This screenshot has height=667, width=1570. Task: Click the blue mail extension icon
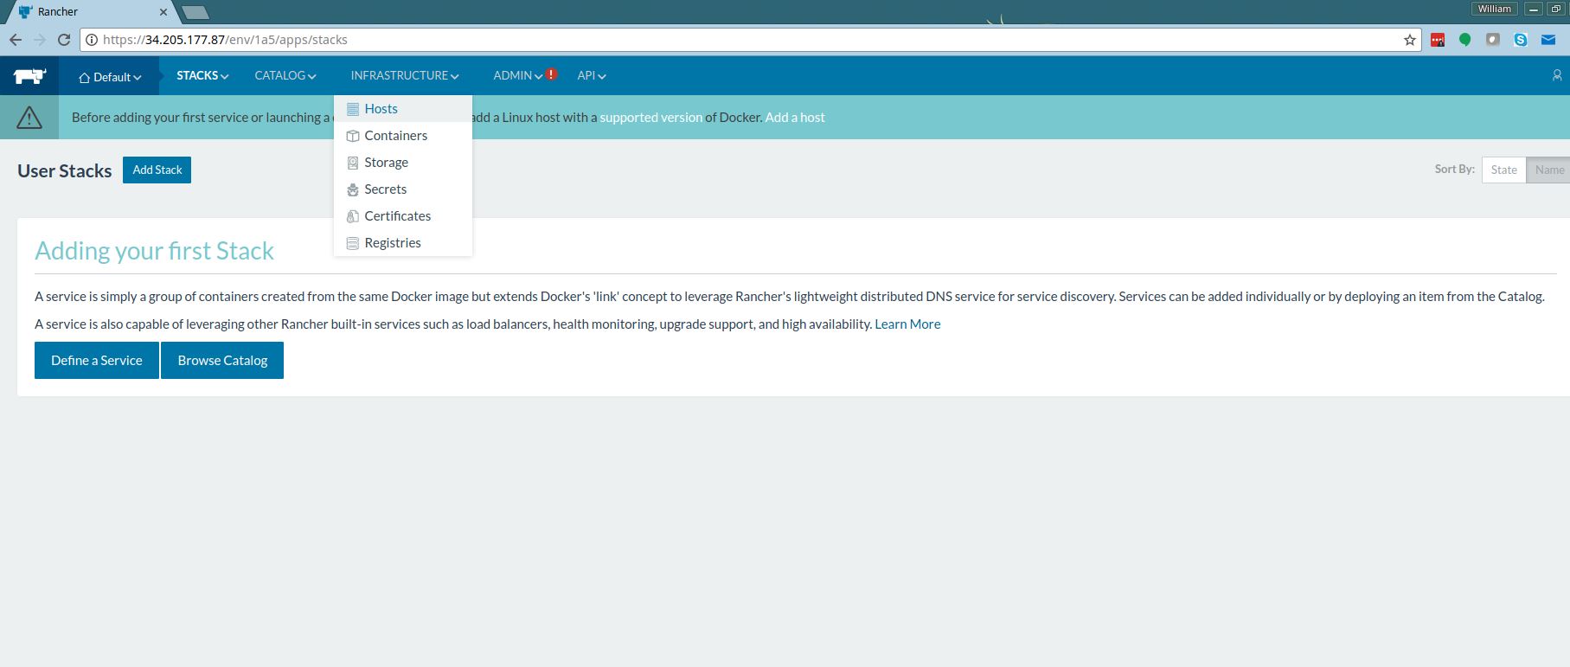point(1548,40)
